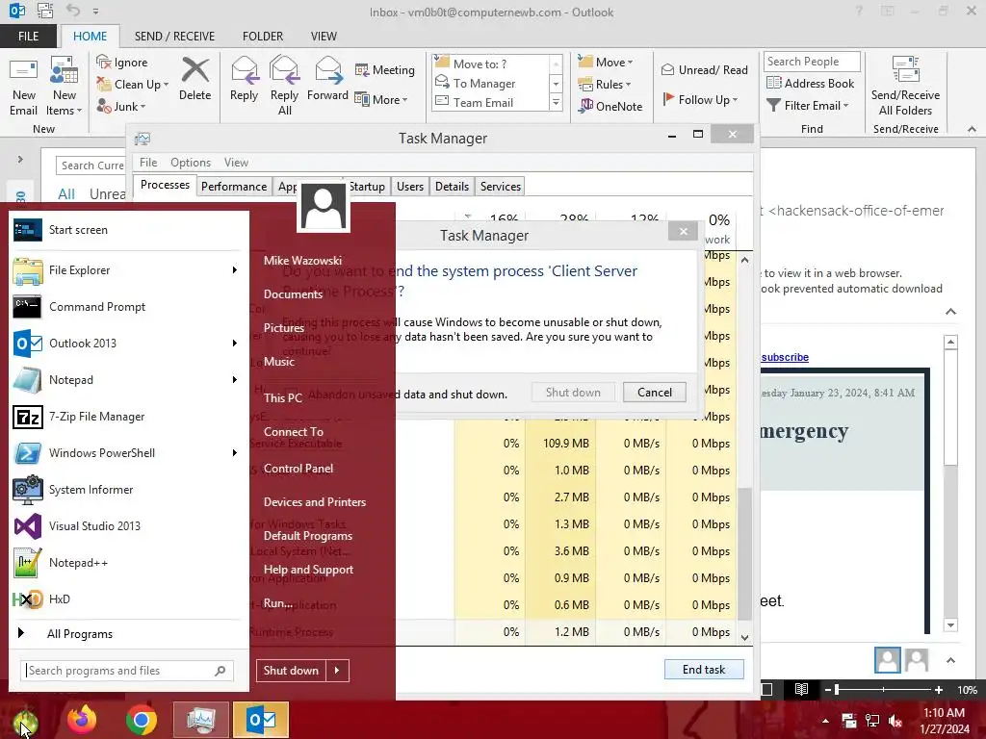The image size is (986, 739).
Task: Click End task in Task Manager
Action: point(704,670)
